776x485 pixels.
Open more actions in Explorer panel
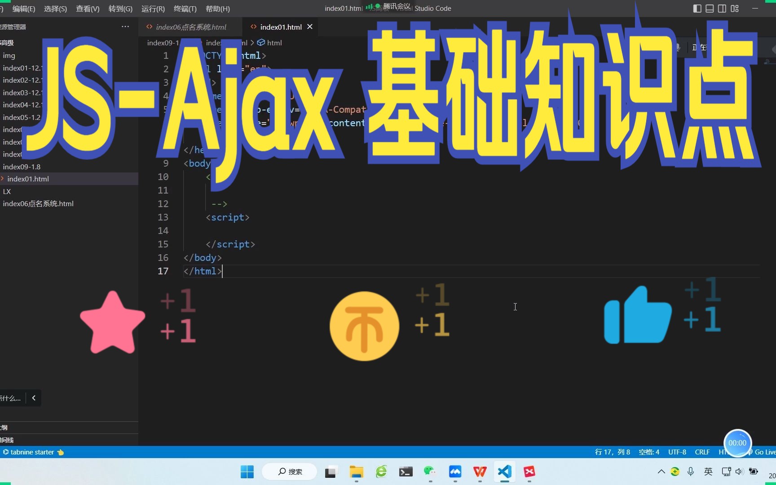pos(124,26)
